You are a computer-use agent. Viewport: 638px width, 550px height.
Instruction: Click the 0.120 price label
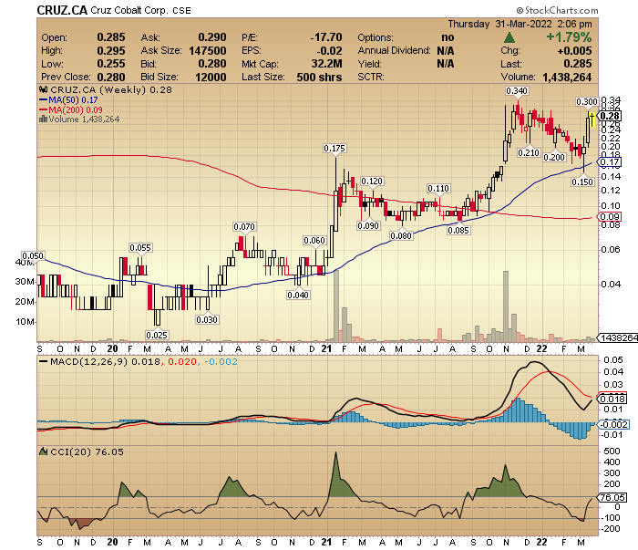[x=372, y=182]
